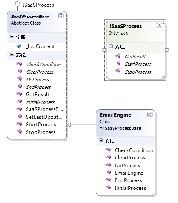This screenshot has width=178, height=203.
Task: Select GetResult text in ISaaSProcess interface
Action: click(135, 57)
